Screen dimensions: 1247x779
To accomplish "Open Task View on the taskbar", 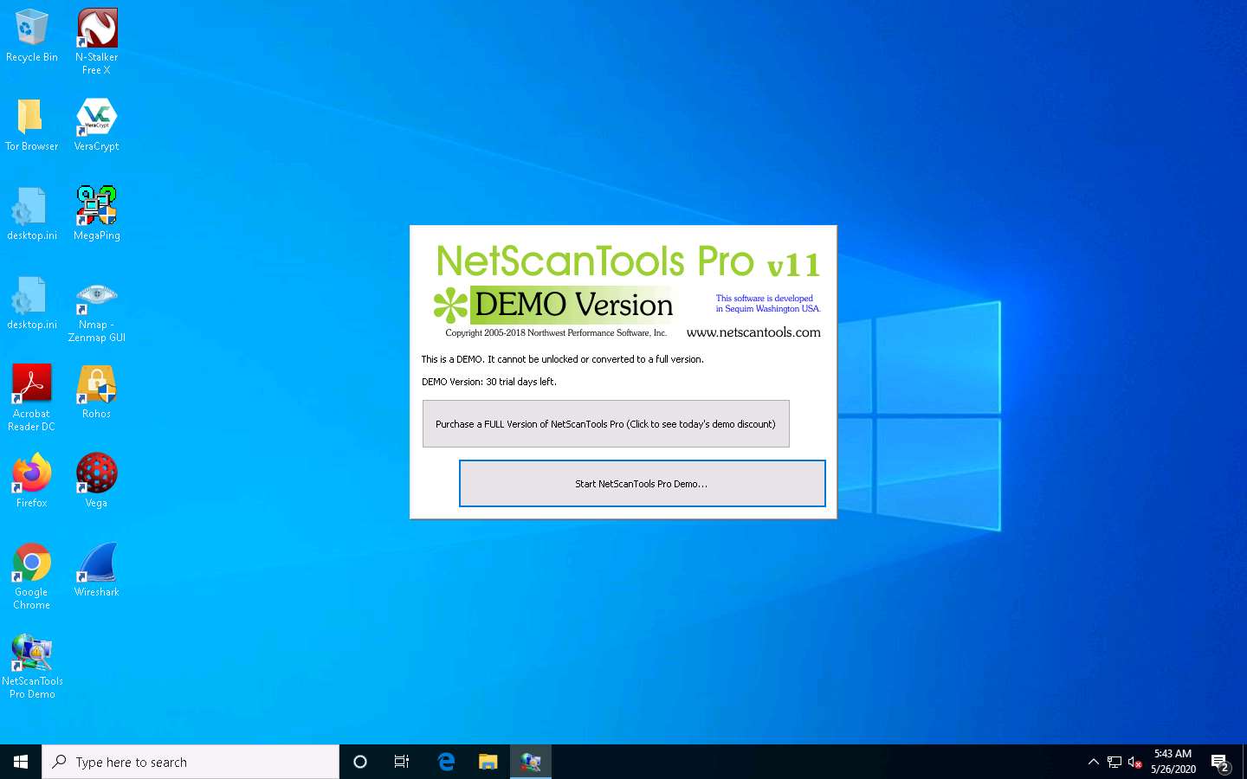I will tap(402, 762).
